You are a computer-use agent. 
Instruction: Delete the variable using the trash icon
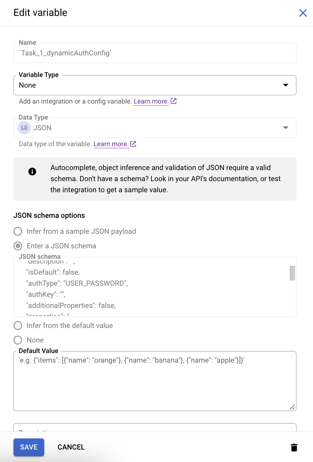click(x=294, y=447)
